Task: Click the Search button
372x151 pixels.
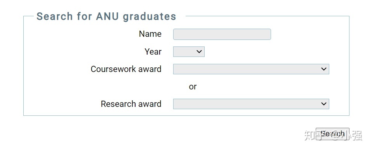Action: [332, 134]
